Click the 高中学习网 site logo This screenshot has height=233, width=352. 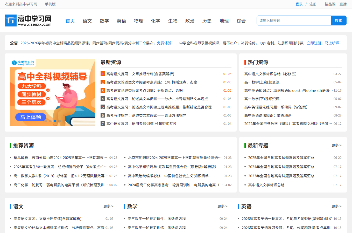point(28,20)
